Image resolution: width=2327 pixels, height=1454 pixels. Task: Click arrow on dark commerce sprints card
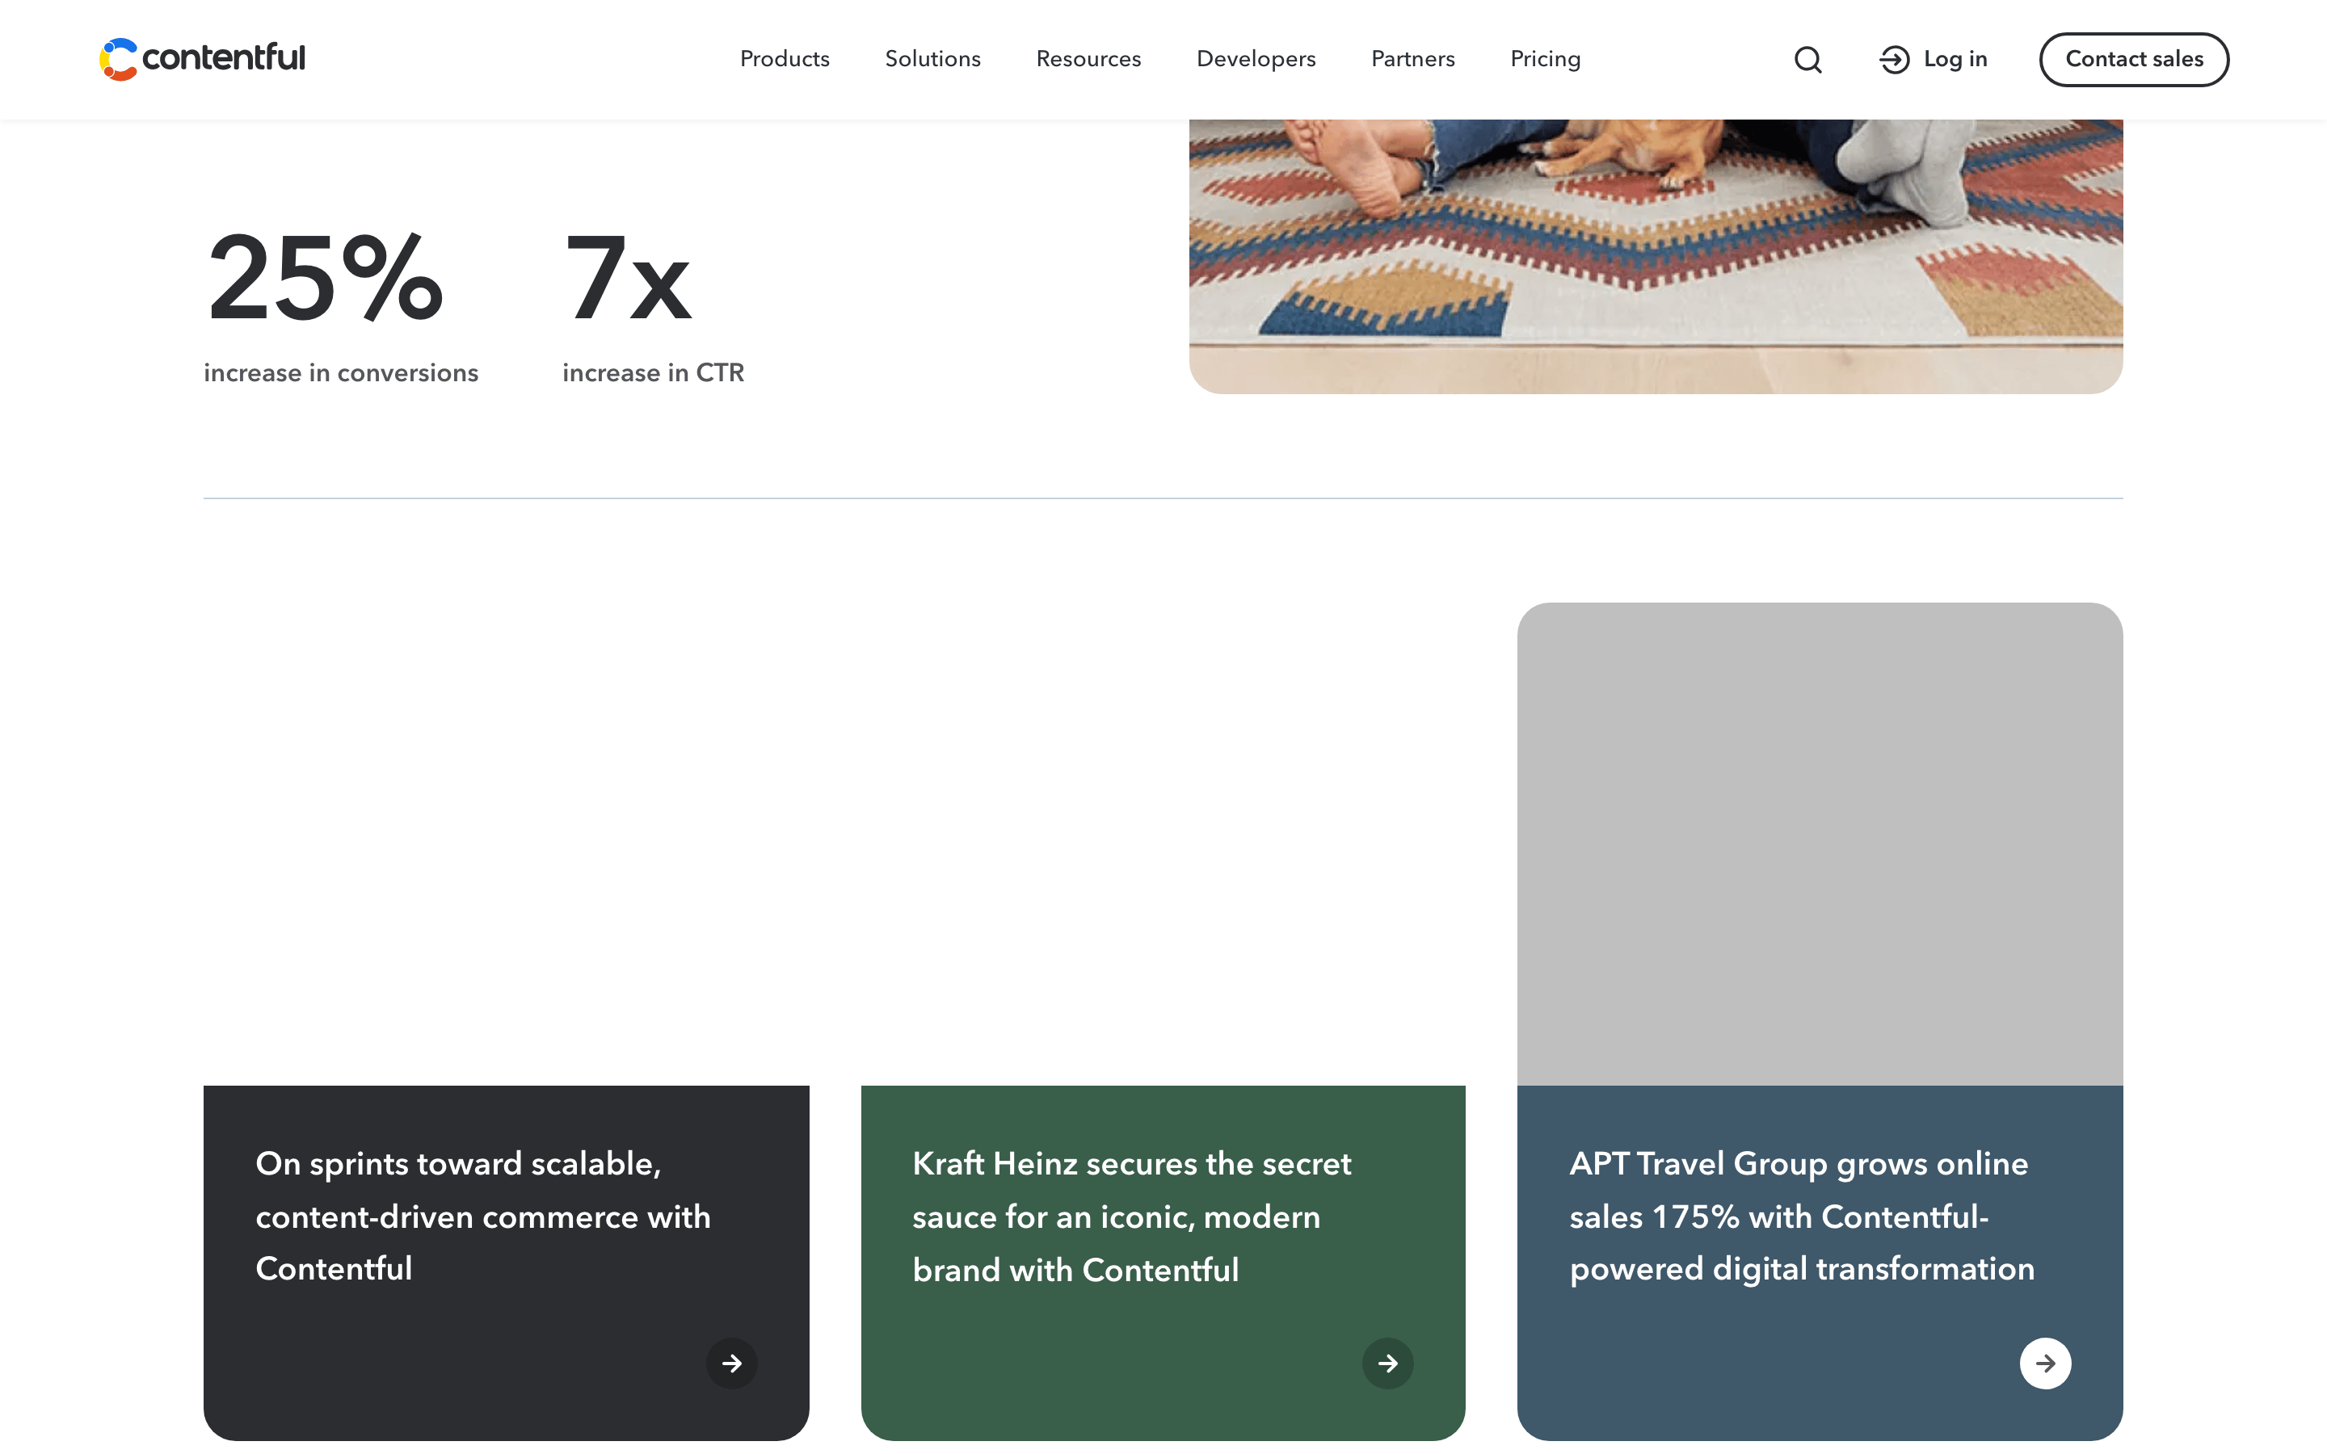pyautogui.click(x=732, y=1363)
